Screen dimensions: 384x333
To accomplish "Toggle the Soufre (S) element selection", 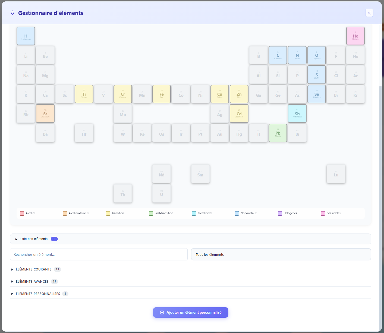I will point(316,74).
